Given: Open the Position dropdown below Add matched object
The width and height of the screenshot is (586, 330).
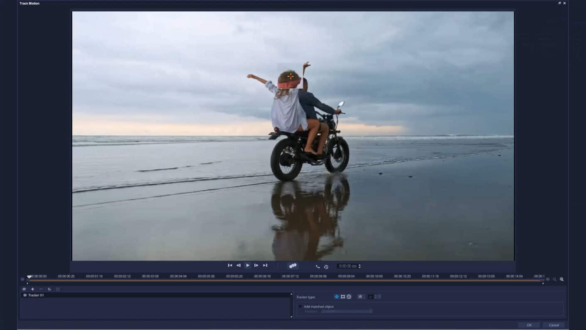Looking at the screenshot, I should (x=346, y=311).
